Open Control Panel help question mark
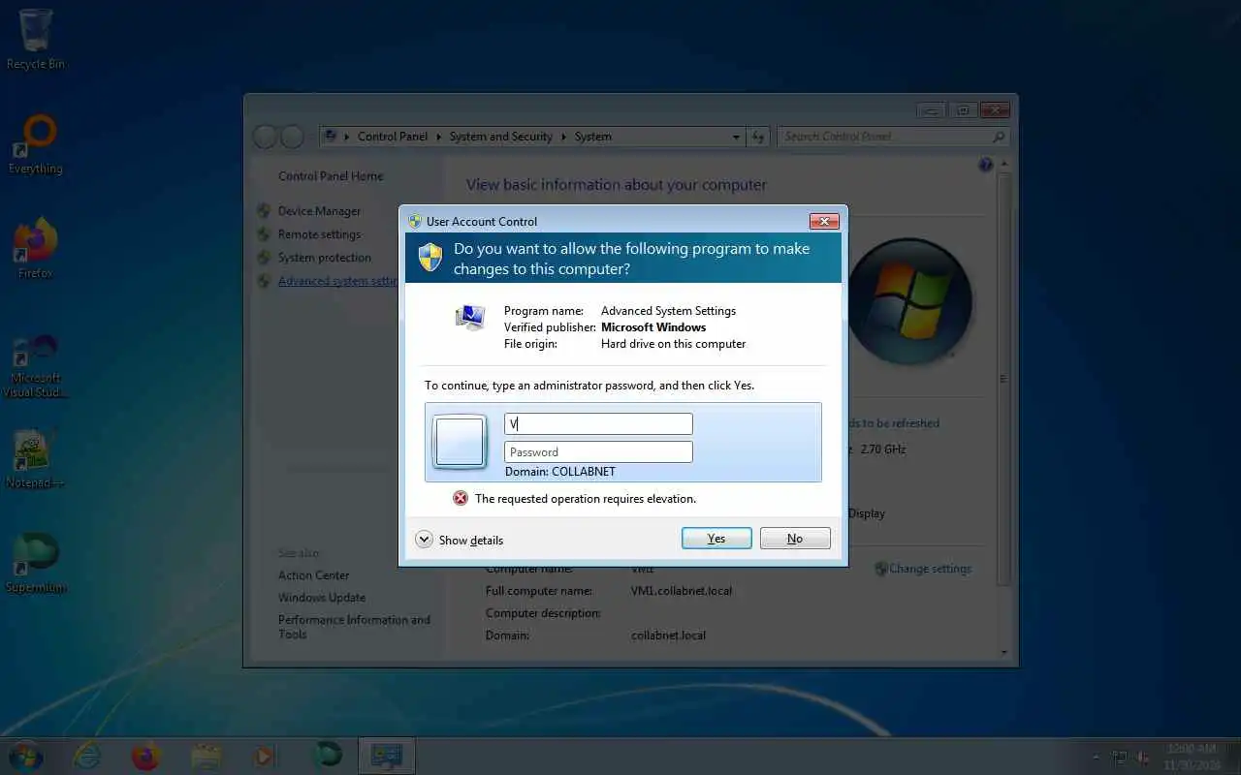Image resolution: width=1241 pixels, height=775 pixels. (986, 166)
